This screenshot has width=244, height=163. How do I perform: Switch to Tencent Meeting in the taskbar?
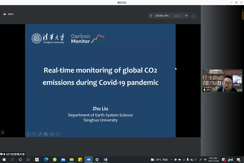(89, 160)
